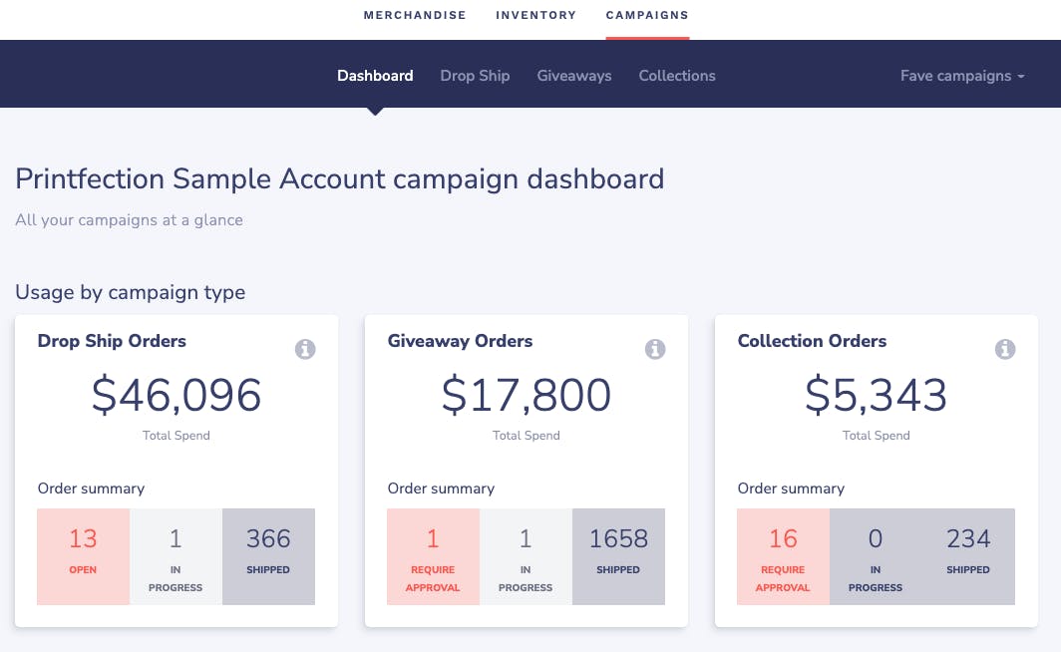Screen dimensions: 1061x652
Task: Expand the Fave campaigns dropdown
Action: (x=962, y=76)
